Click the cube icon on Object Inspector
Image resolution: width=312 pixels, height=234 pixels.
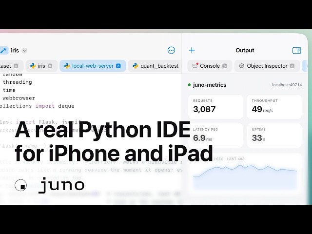click(x=242, y=66)
